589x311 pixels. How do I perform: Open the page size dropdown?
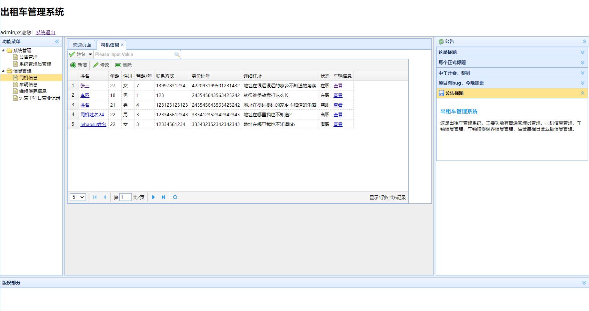pos(78,197)
